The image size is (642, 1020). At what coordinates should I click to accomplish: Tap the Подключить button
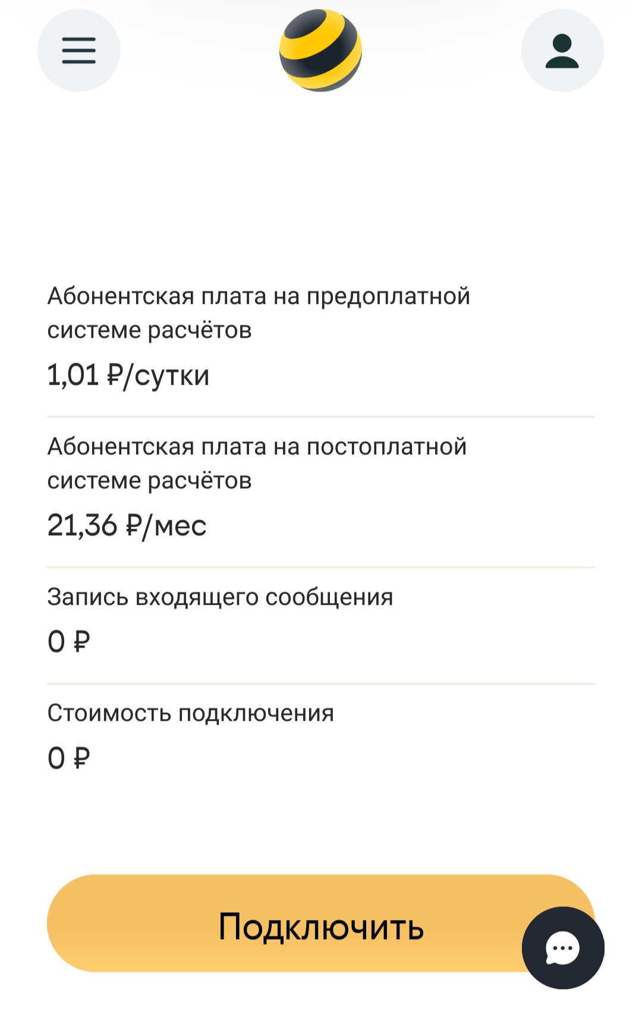(x=321, y=923)
